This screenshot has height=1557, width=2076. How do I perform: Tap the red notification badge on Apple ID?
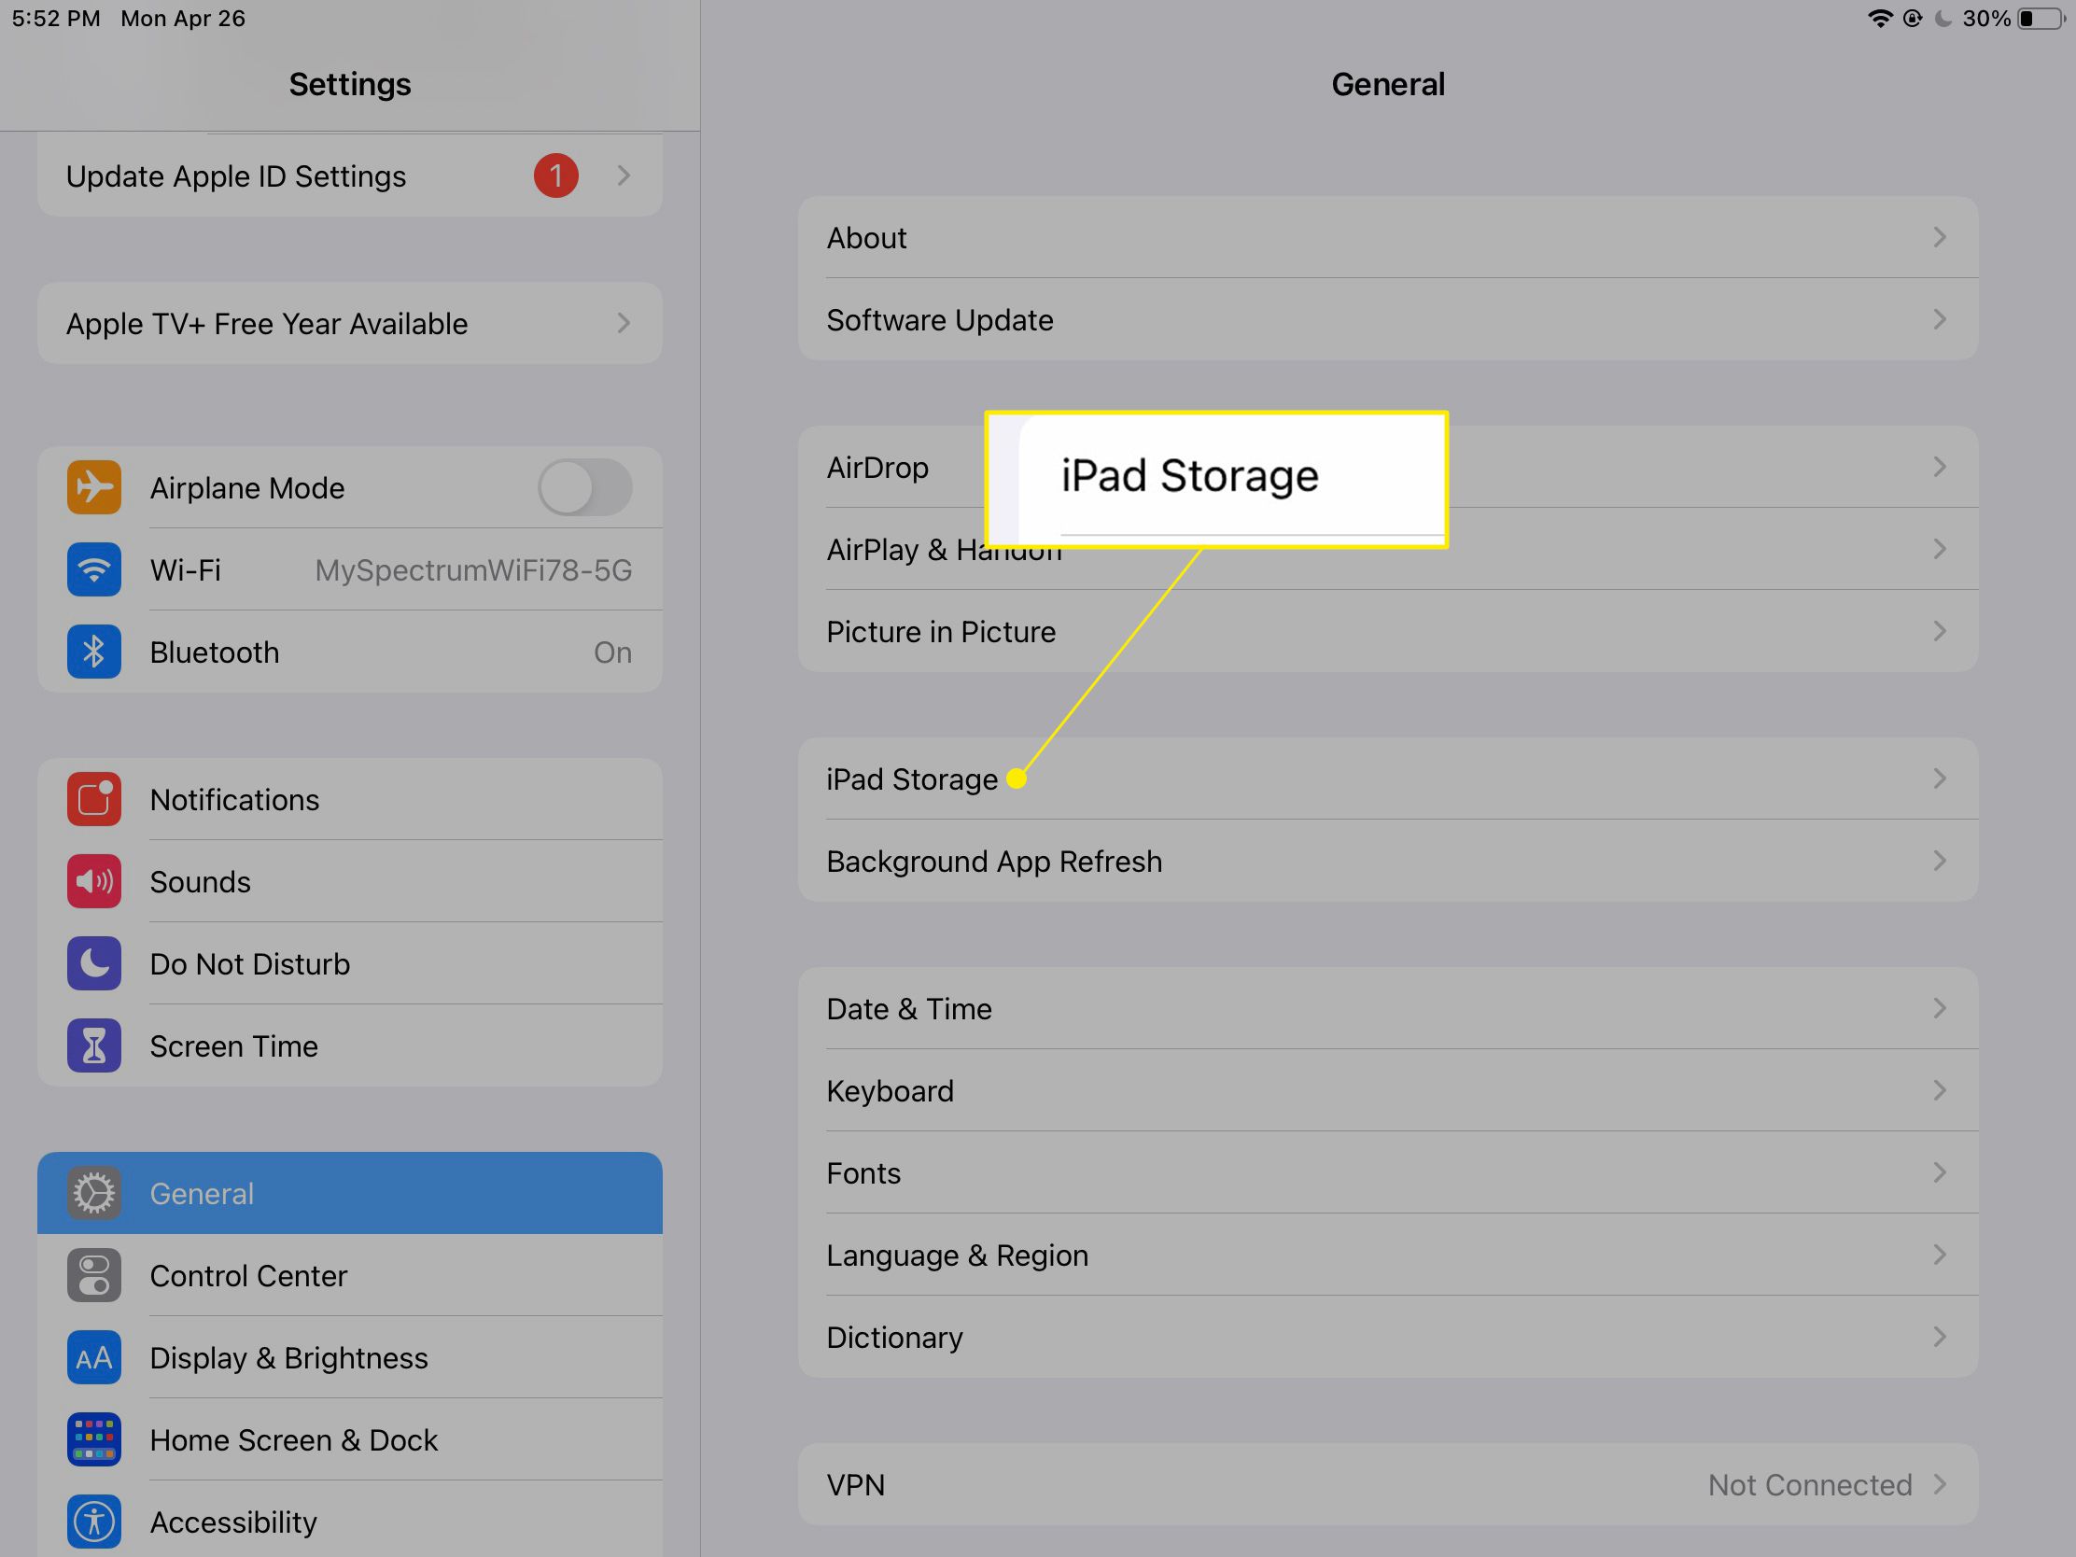(x=555, y=175)
